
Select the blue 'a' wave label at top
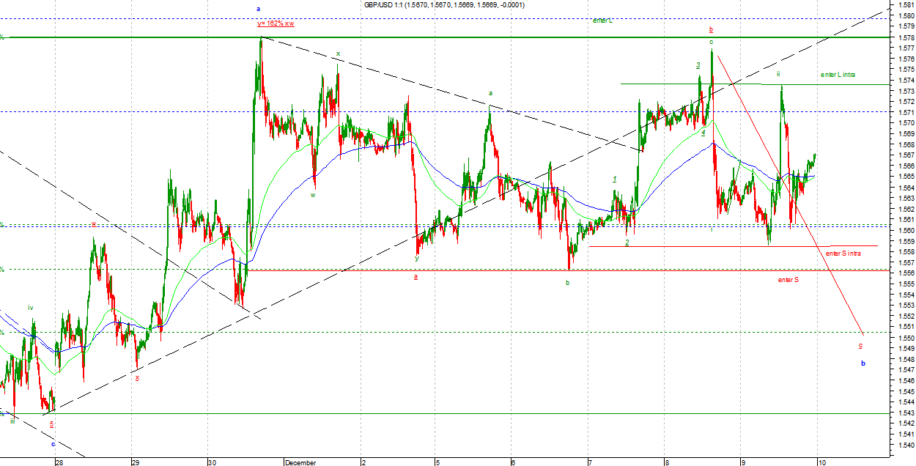click(x=258, y=9)
